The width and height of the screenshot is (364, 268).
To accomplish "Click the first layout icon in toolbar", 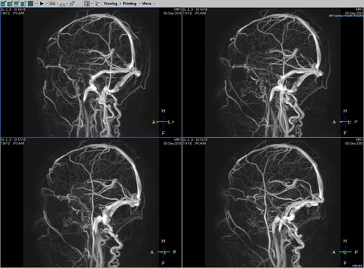I will coord(3,4).
